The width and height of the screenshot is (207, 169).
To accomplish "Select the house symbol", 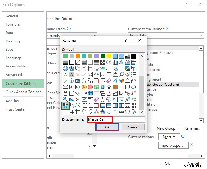I will (109, 87).
